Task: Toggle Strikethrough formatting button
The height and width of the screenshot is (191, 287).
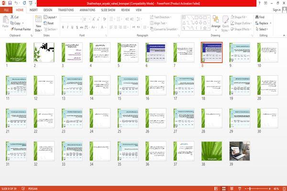Action: pos(82,27)
